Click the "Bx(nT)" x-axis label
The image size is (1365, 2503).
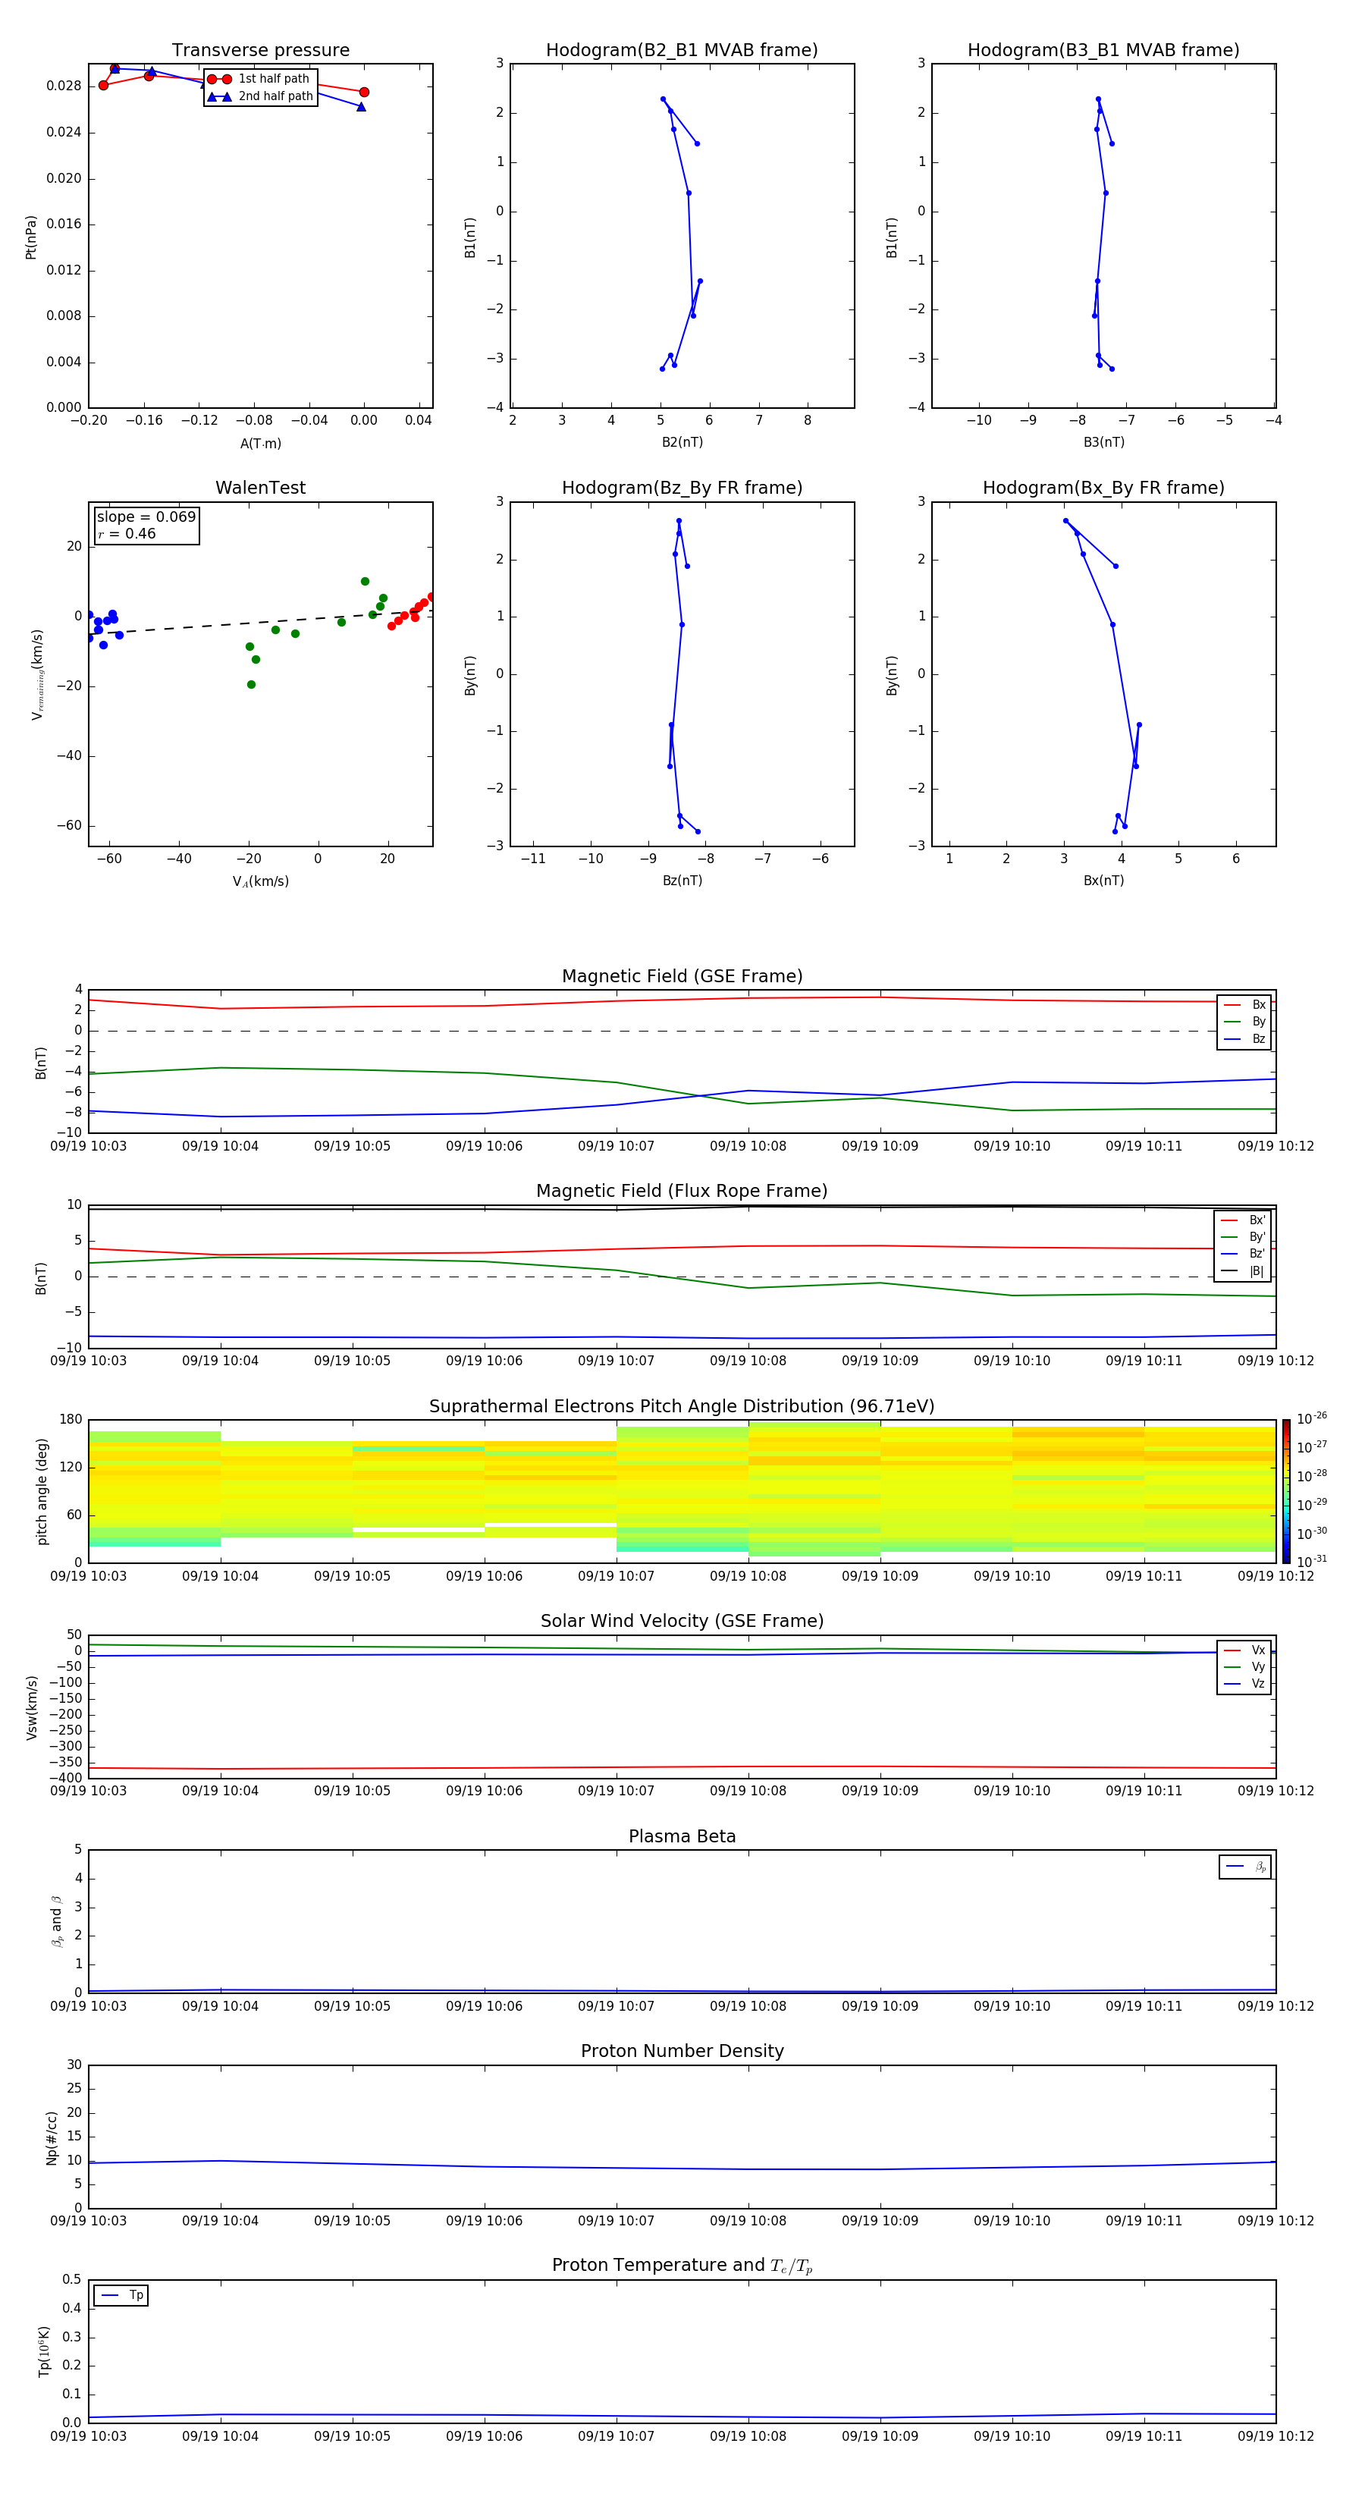(1103, 881)
